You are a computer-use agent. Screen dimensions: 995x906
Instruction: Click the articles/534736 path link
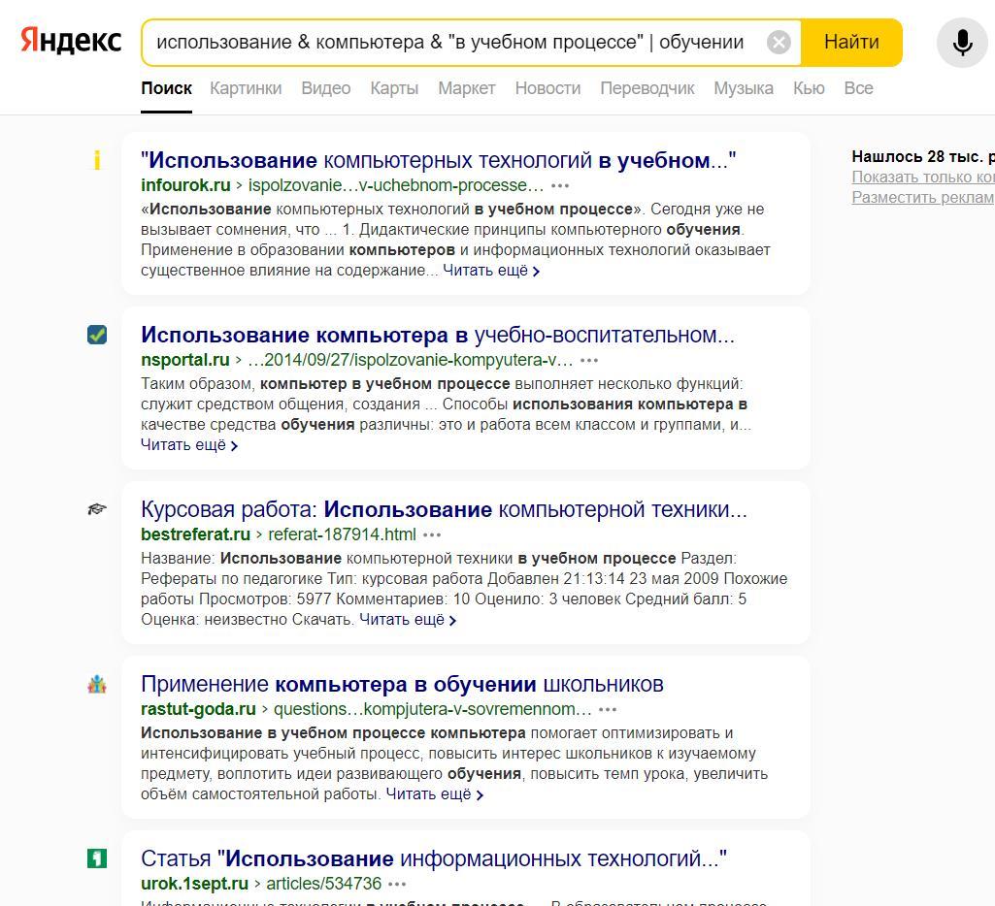pos(323,884)
